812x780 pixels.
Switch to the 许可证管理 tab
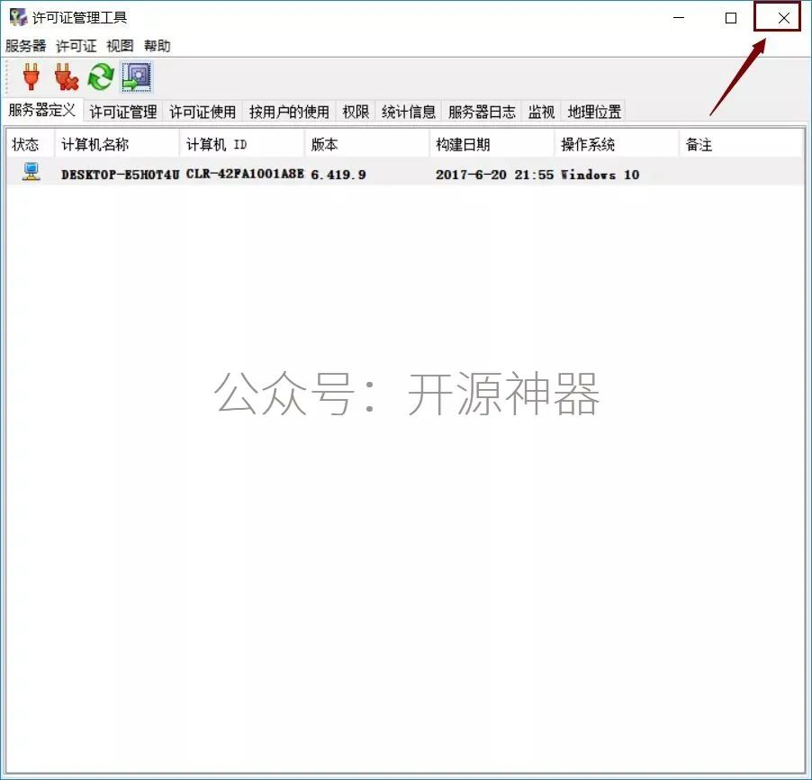point(123,112)
